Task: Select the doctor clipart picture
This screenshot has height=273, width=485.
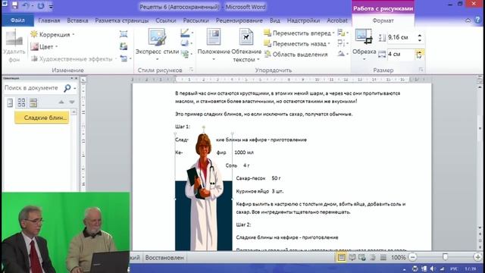Action: [x=204, y=192]
